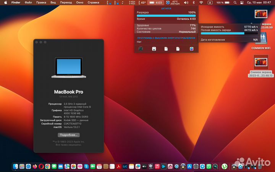Open the Apple menu
This screenshot has width=275, height=172.
click(x=6, y=2)
